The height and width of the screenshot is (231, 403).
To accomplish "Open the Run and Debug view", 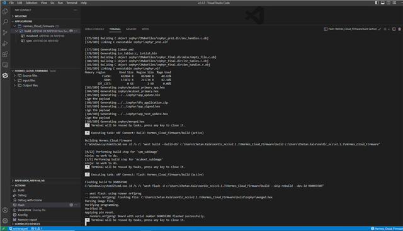I will pos(5,43).
